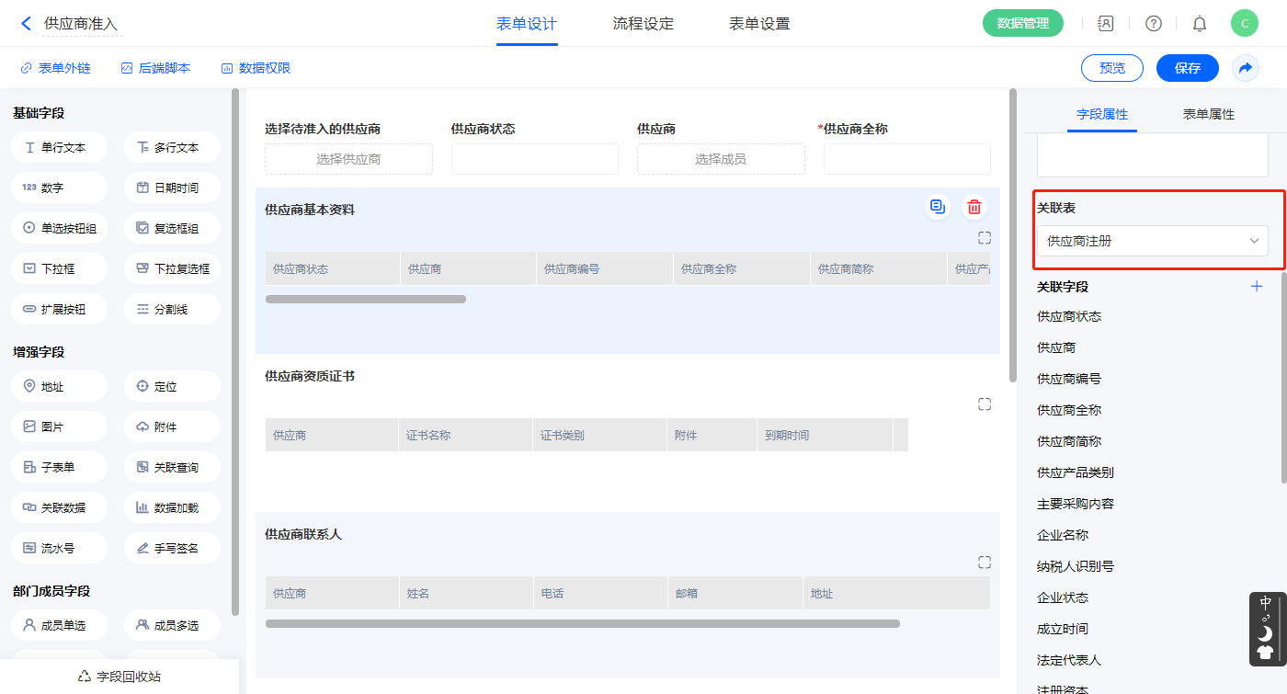Expand 供应商联系人 table to fullscreen

(x=985, y=563)
